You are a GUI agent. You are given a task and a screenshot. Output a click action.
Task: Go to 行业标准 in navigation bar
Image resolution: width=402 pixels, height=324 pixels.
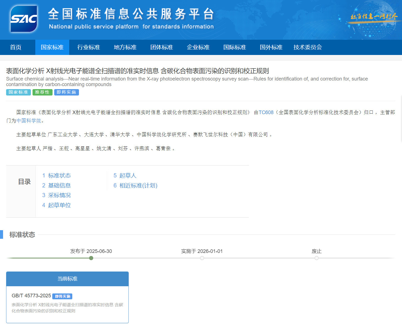(x=89, y=47)
